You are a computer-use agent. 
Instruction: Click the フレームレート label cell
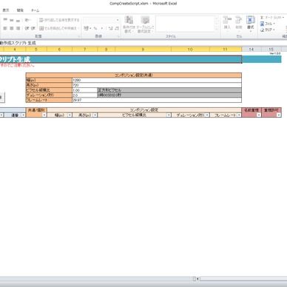point(49,100)
